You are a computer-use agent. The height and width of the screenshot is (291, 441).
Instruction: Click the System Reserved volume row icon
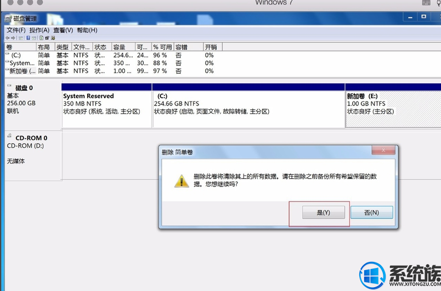coord(7,62)
